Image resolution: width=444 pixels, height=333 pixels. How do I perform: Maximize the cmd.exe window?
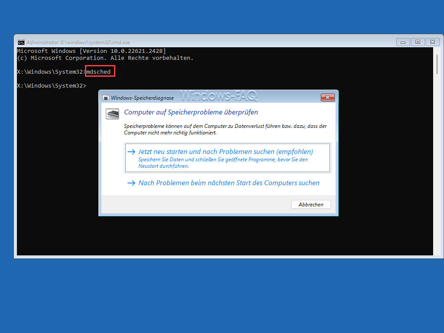click(x=418, y=42)
